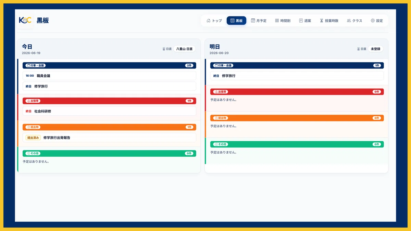Click the KoC logo icon
411x231 pixels.
(x=25, y=20)
